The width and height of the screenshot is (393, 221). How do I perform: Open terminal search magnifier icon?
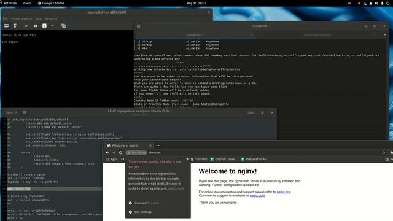366,26
